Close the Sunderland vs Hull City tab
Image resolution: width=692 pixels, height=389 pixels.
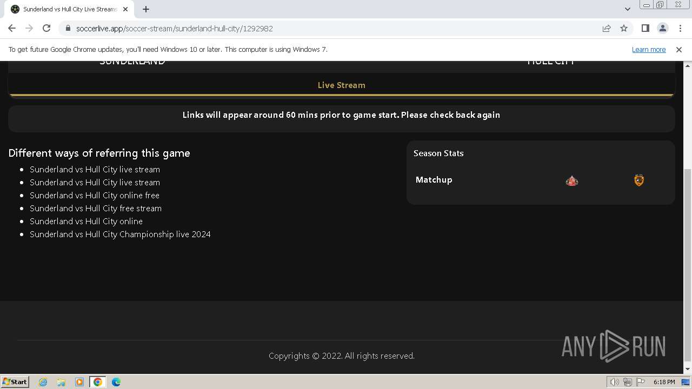(126, 9)
